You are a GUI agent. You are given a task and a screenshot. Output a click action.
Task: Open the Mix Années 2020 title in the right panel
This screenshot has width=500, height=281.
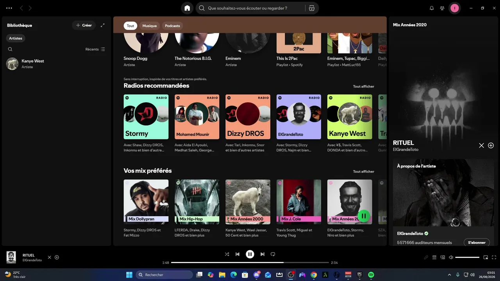(x=410, y=25)
